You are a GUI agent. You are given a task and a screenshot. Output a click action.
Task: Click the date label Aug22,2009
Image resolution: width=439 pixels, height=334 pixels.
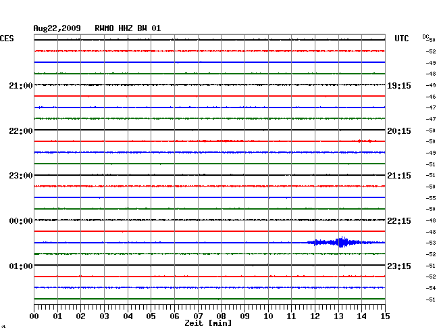point(57,28)
